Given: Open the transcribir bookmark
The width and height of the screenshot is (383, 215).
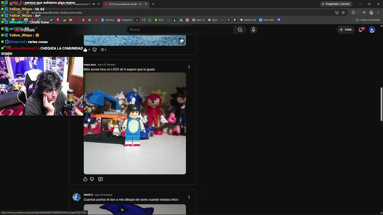Looking at the screenshot, I should (x=267, y=20).
